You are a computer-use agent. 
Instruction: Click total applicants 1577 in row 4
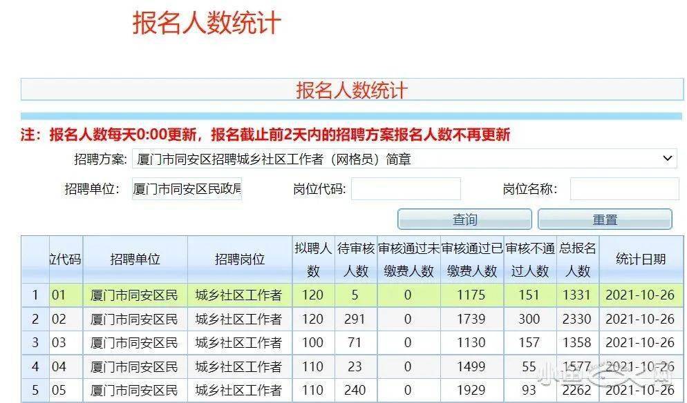[577, 366]
